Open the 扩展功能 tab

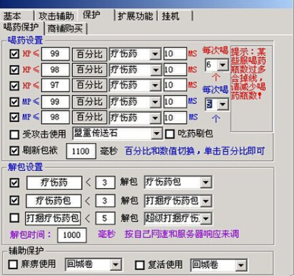pyautogui.click(x=135, y=16)
